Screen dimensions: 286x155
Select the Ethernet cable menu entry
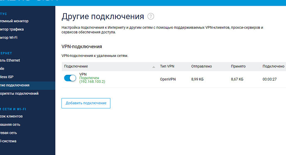10,60
